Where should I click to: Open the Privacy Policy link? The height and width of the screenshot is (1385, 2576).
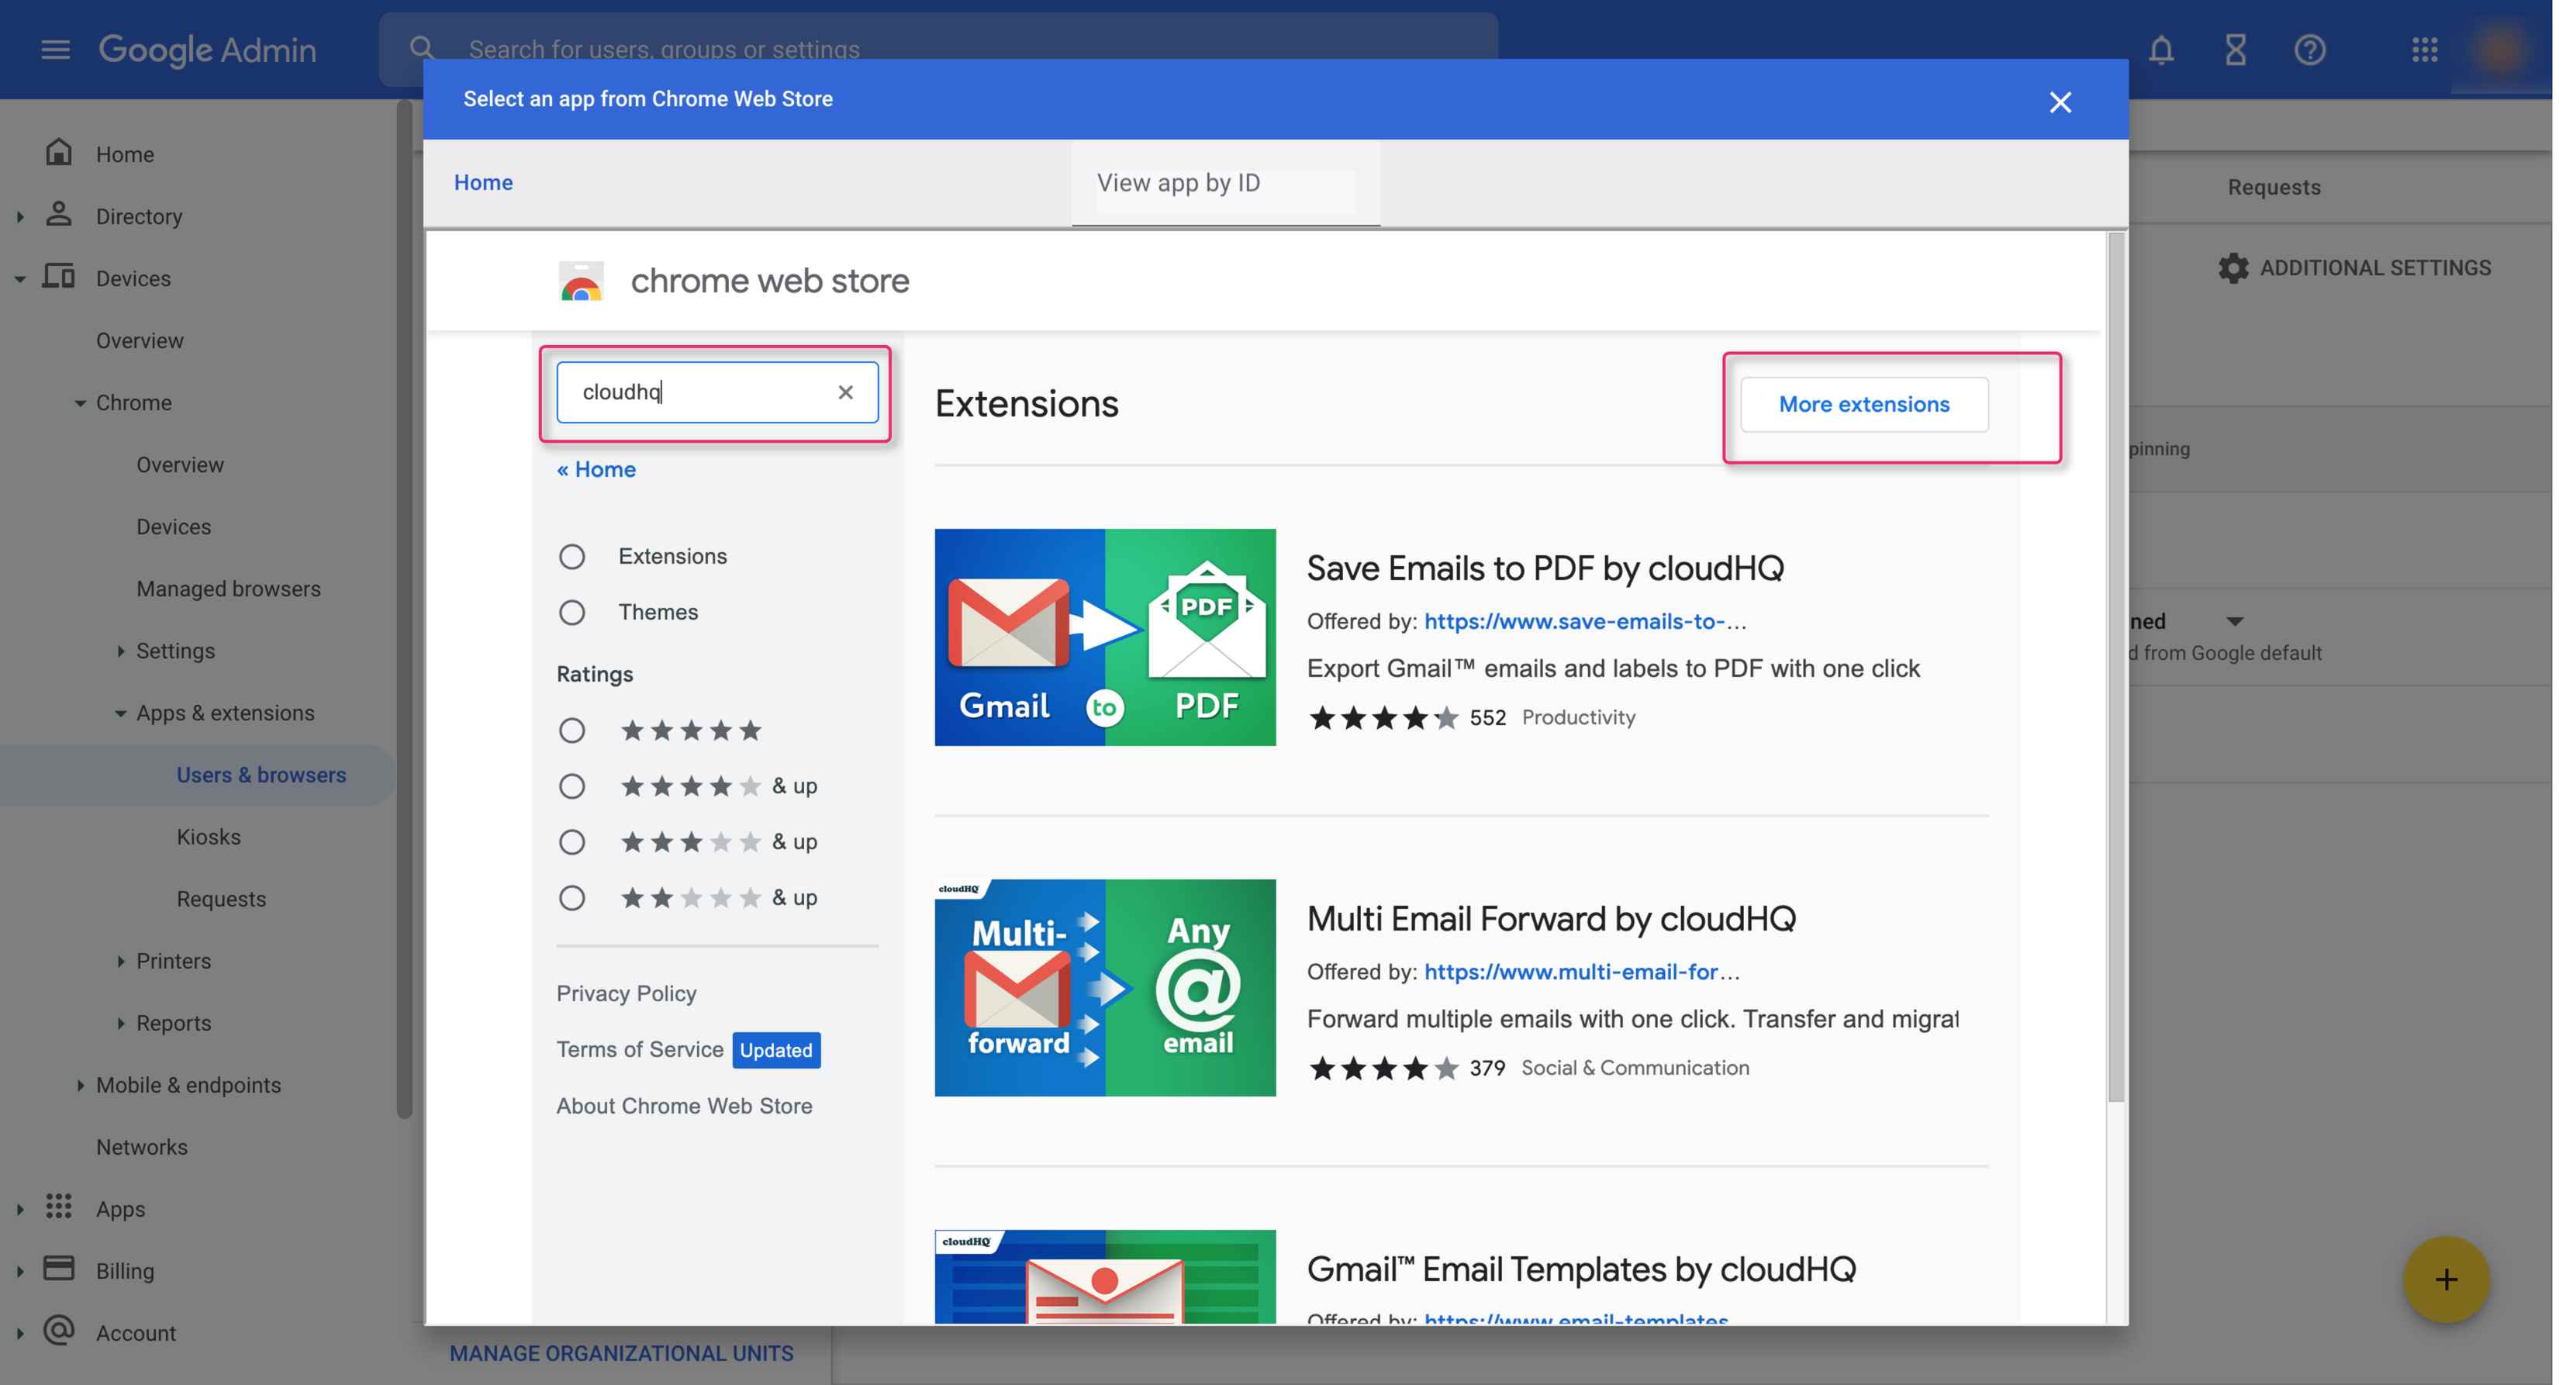[x=626, y=993]
